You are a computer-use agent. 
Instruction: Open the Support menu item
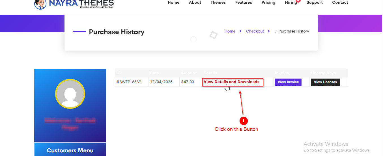tap(315, 3)
